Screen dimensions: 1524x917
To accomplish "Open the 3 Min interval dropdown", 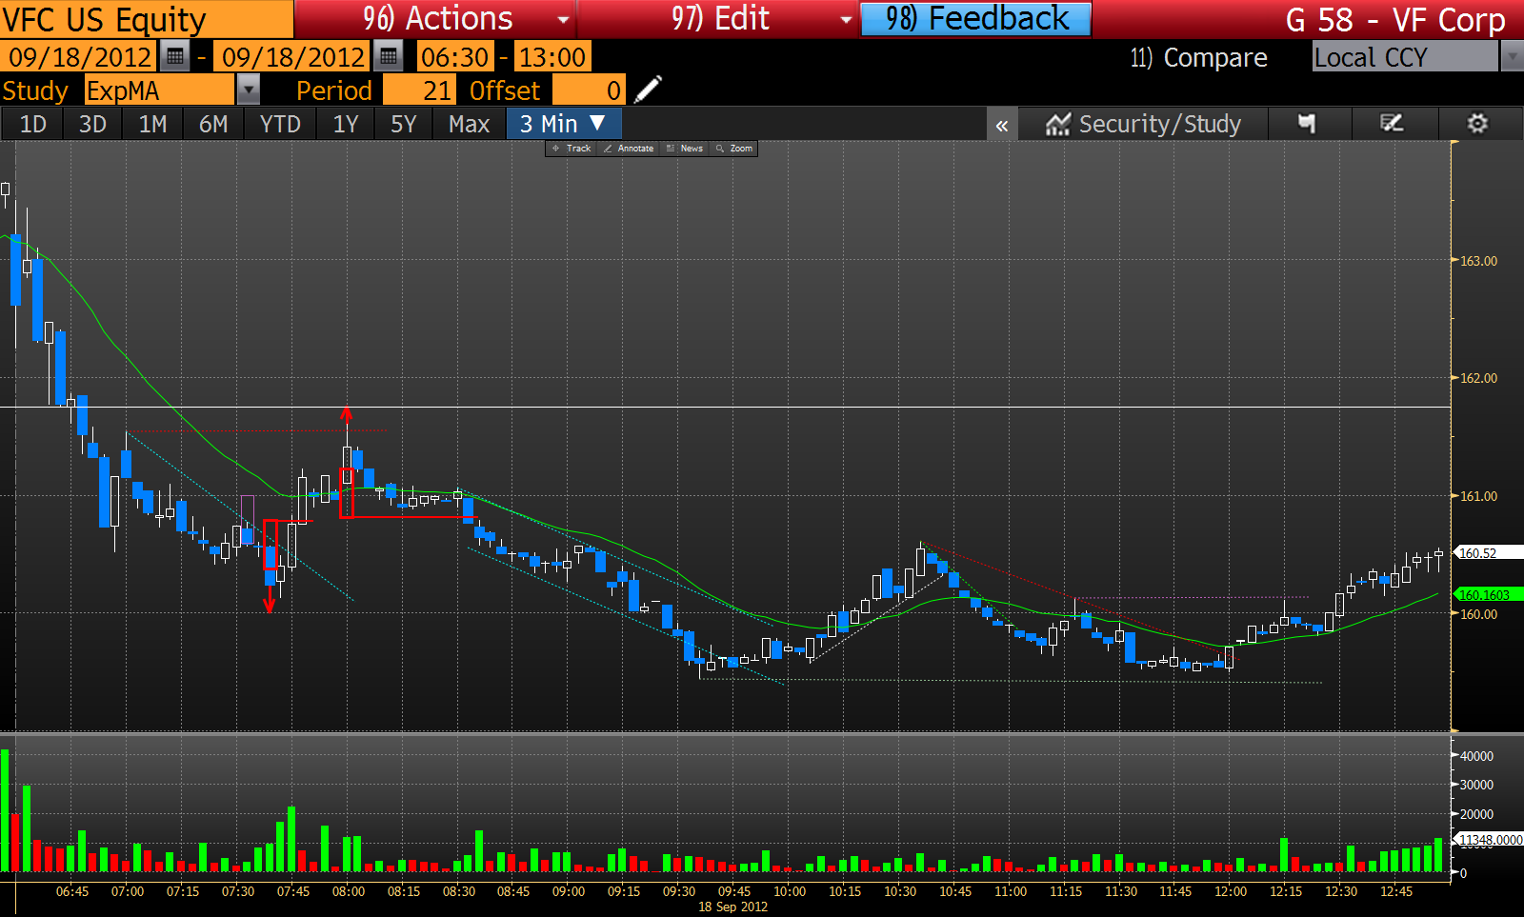I will coord(564,124).
